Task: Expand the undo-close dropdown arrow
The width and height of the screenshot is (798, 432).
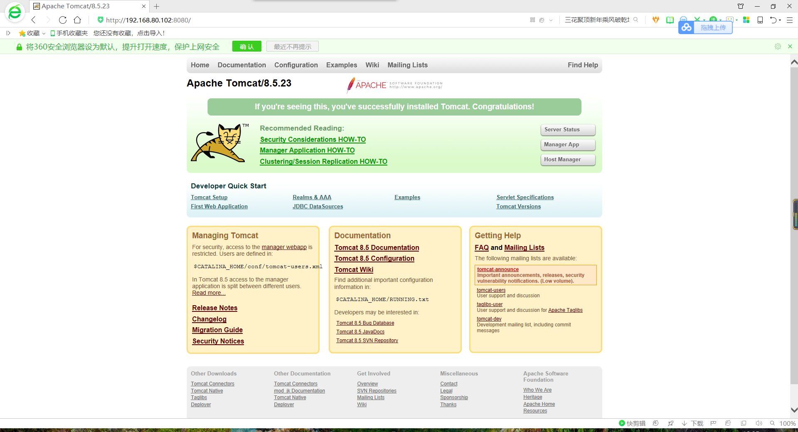Action: click(780, 20)
